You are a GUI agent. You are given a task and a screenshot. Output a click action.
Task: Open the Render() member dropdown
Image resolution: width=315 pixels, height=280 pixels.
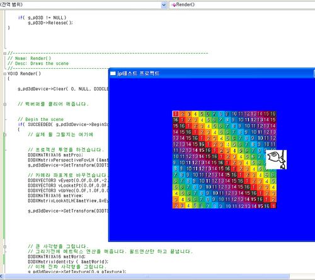click(x=242, y=4)
